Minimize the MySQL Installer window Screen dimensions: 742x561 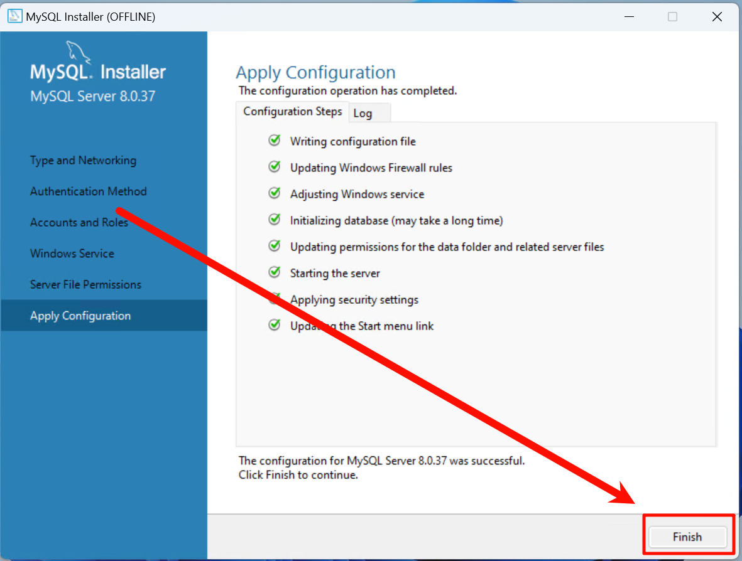(x=629, y=16)
